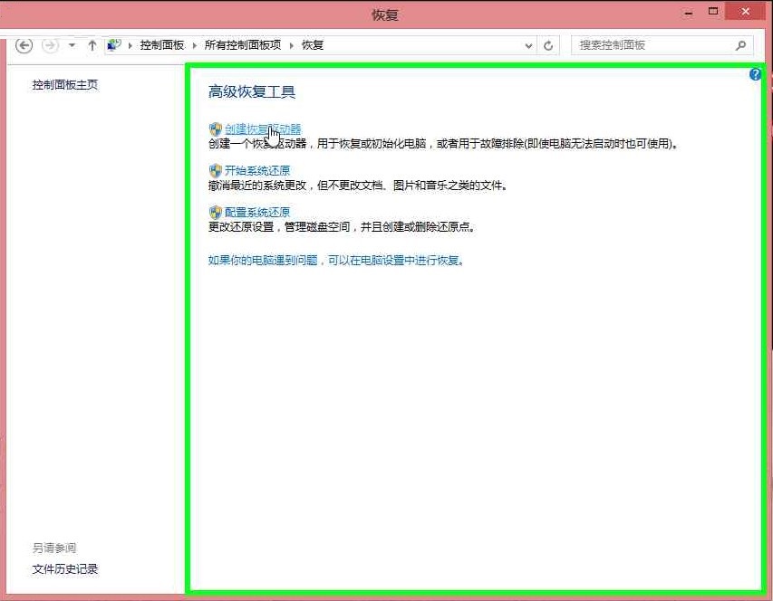Refresh the 恢复 page in the address bar
This screenshot has height=601, width=773.
click(548, 45)
